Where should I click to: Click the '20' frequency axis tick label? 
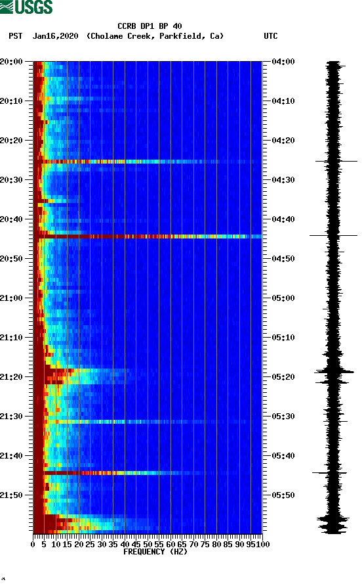79,545
